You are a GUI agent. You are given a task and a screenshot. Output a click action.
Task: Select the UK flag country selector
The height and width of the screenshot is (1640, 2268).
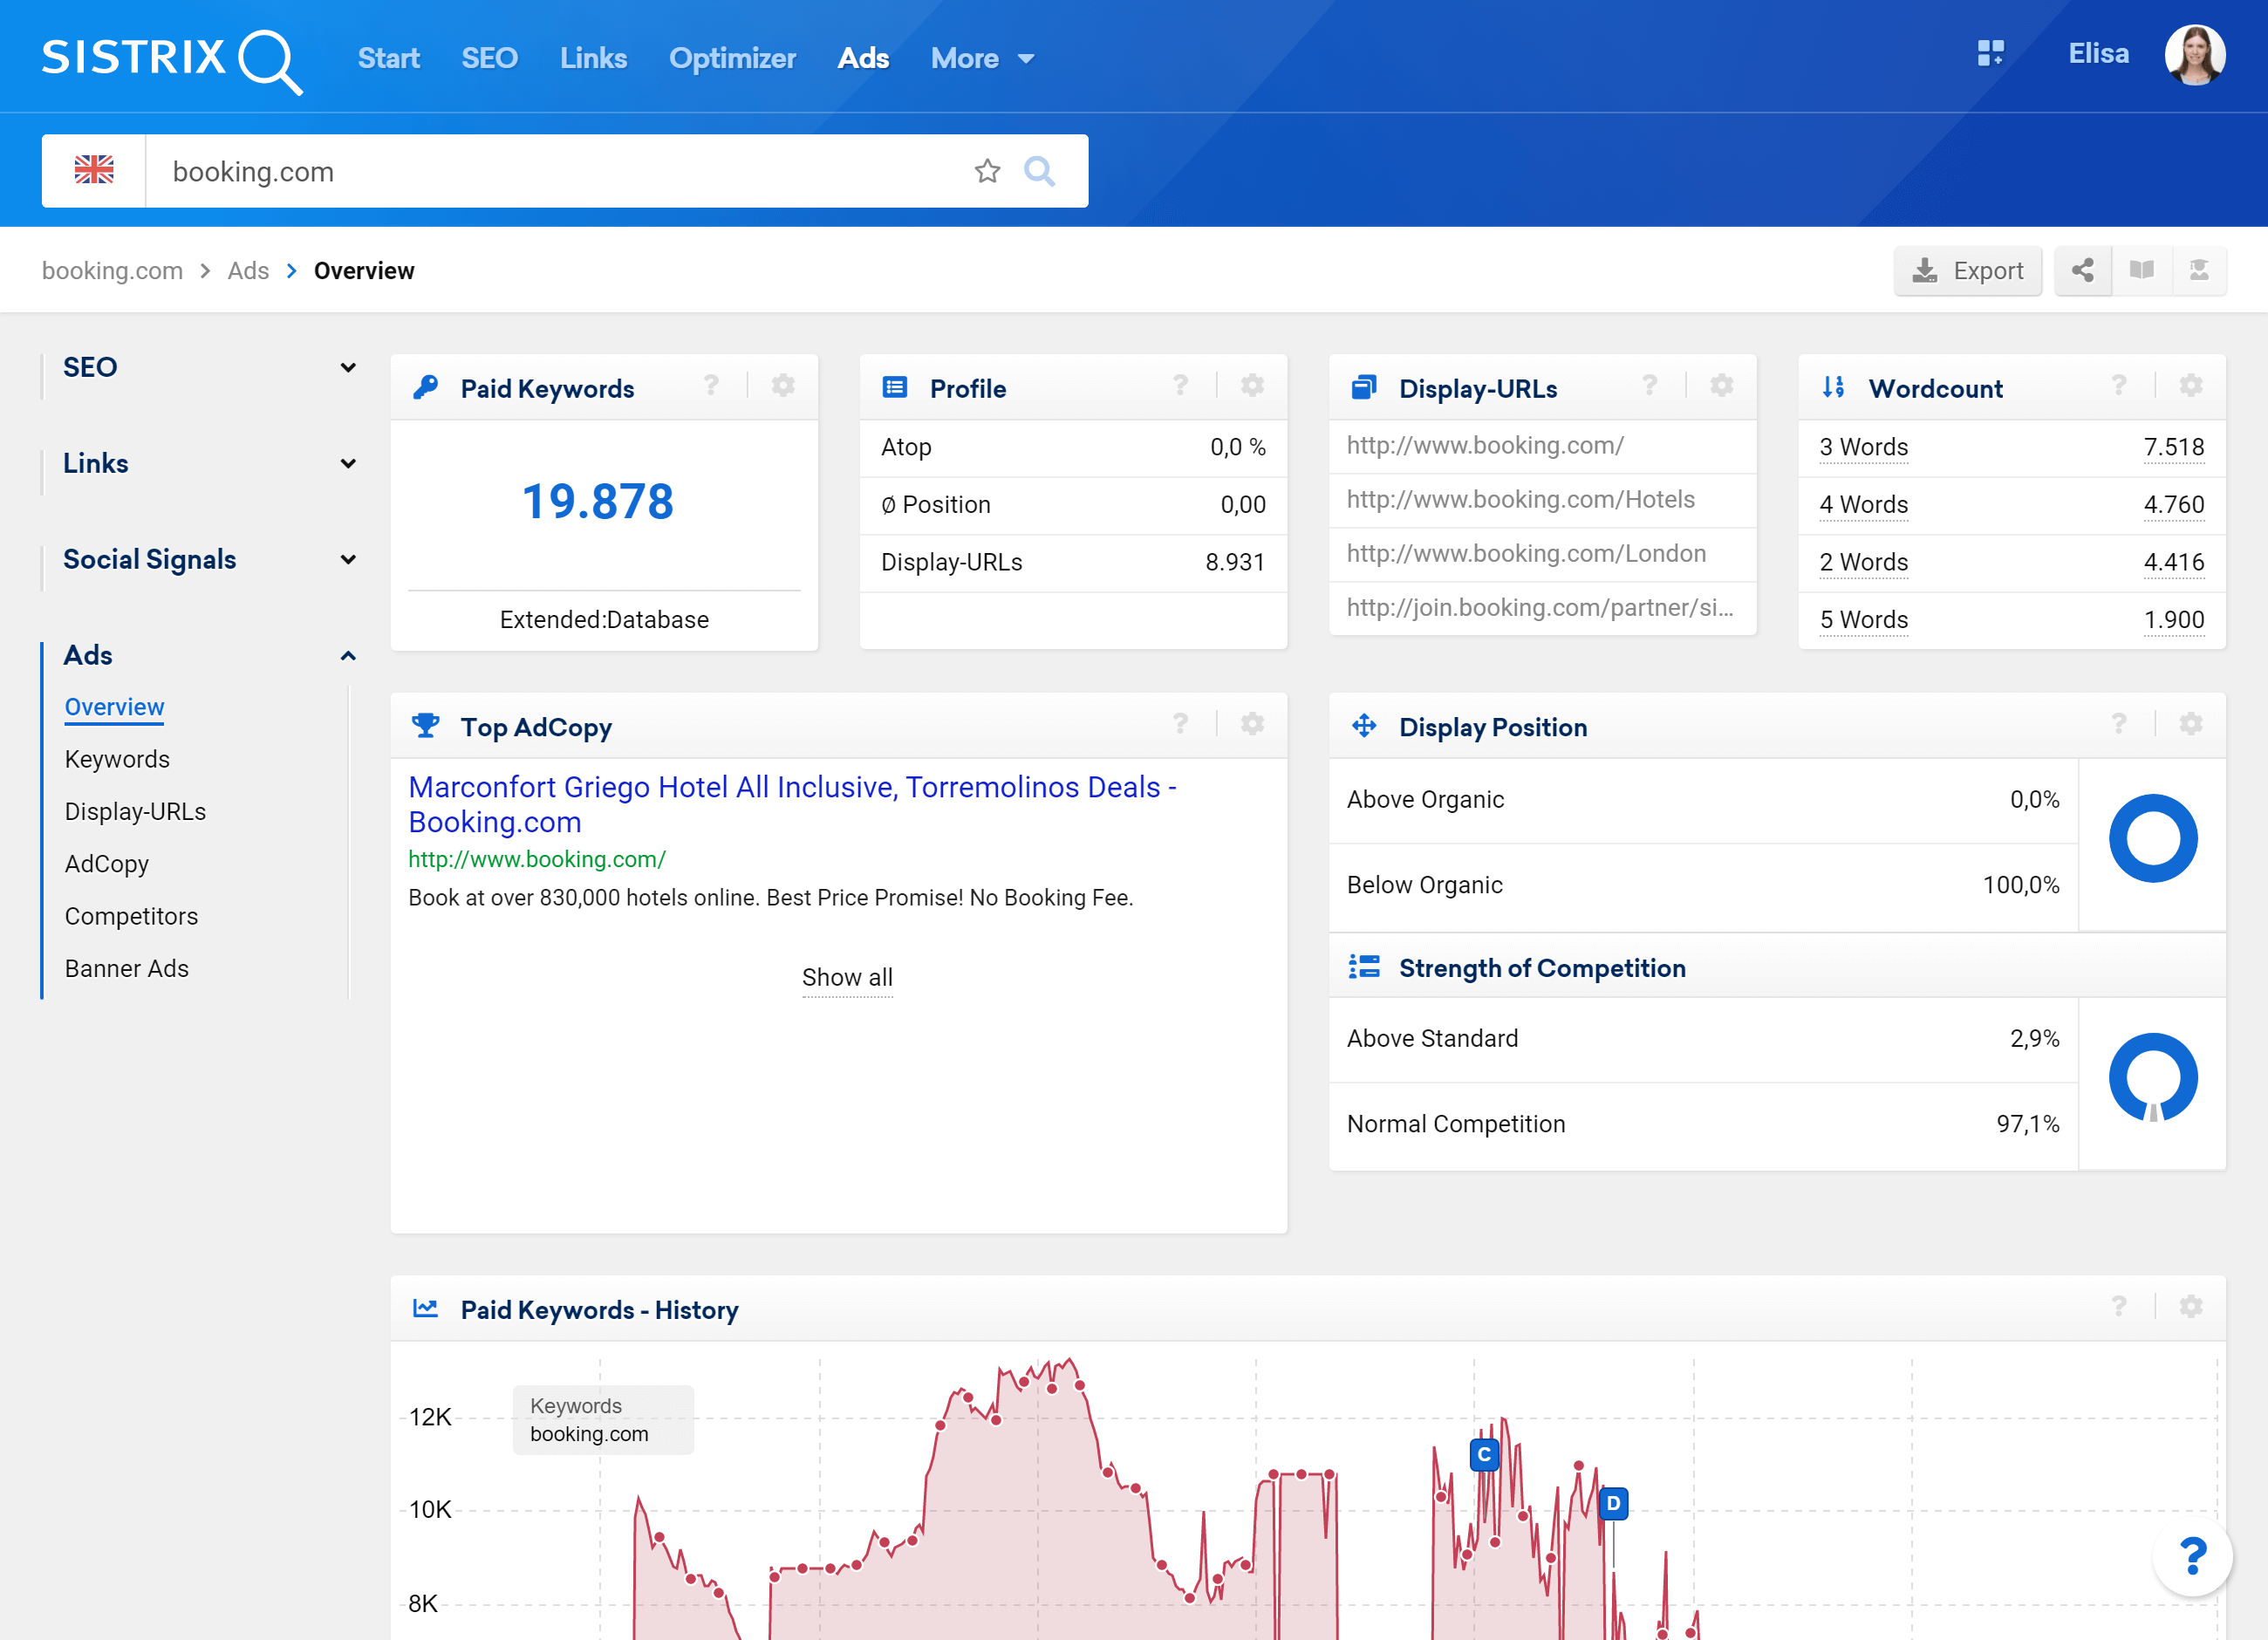pos(94,171)
